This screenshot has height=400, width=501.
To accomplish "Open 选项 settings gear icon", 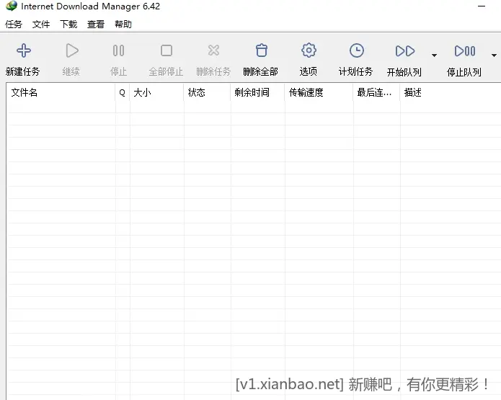I will [x=309, y=50].
